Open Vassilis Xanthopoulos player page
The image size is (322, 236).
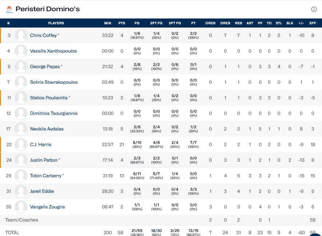point(53,51)
